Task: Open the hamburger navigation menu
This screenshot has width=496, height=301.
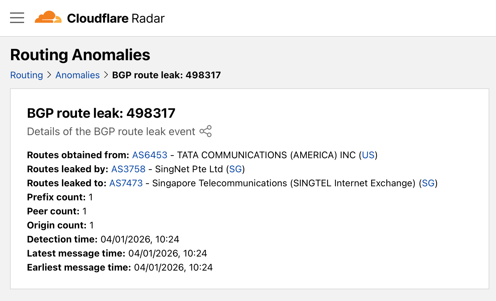Action: point(17,18)
